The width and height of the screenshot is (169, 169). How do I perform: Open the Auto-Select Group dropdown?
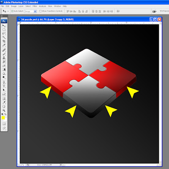[x=35, y=11]
